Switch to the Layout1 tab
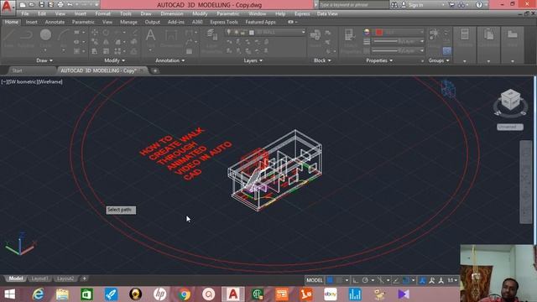This screenshot has width=537, height=302. [39, 279]
